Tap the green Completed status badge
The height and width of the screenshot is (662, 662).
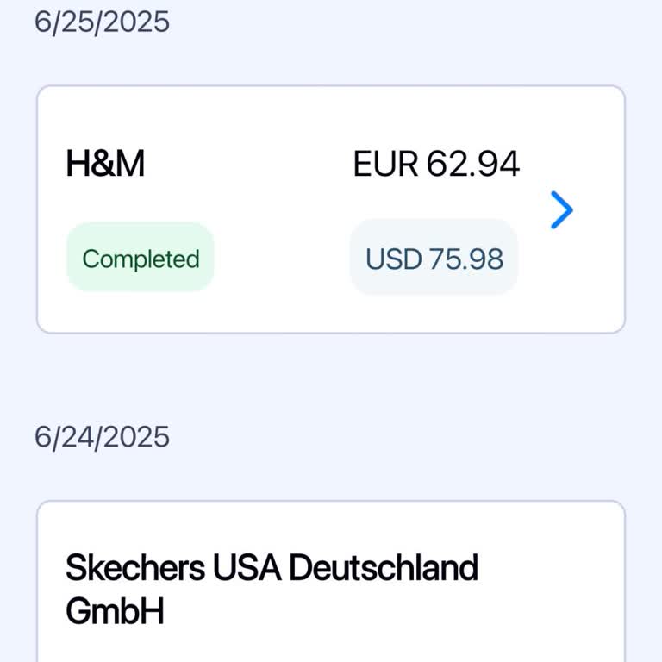(x=141, y=259)
